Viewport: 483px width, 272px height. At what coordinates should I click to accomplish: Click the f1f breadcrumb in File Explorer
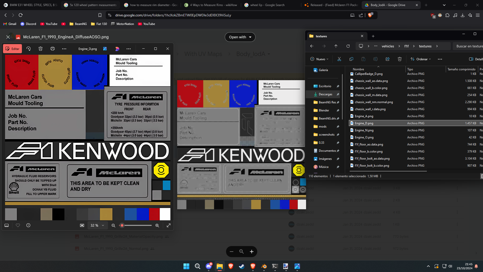click(x=406, y=46)
